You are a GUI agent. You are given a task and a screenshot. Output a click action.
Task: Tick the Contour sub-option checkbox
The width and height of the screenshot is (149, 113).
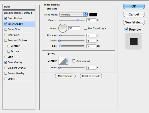9,46
